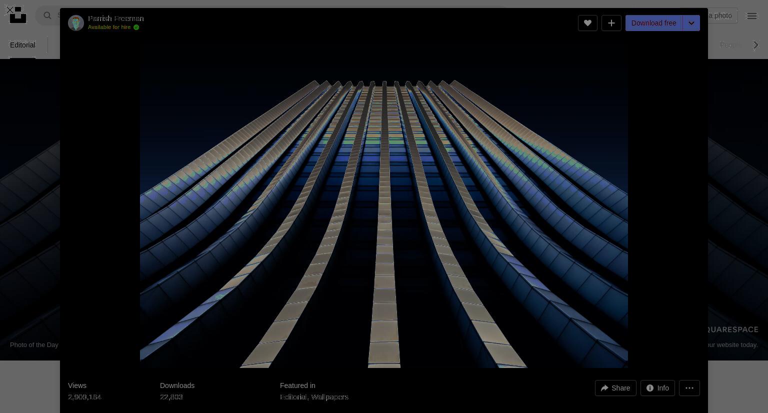The width and height of the screenshot is (768, 413).
Task: Click the Downloads count 22,803
Action: tap(171, 397)
